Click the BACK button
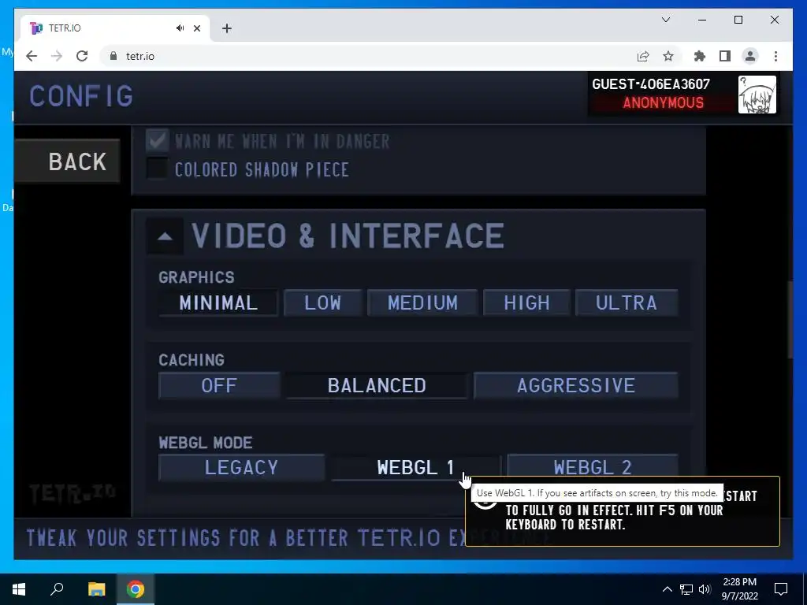The height and width of the screenshot is (605, 807). tap(68, 161)
